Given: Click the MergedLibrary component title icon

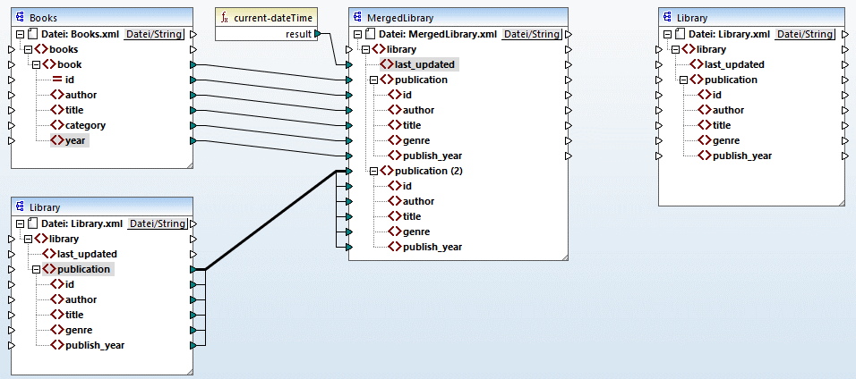Looking at the screenshot, I should (x=358, y=18).
